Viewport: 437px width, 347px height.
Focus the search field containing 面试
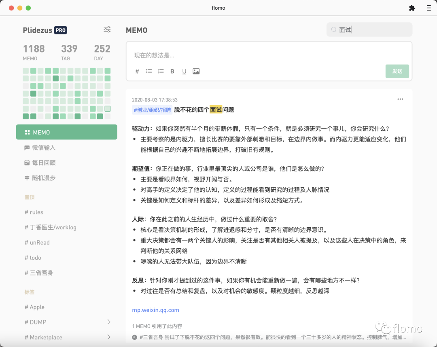[369, 30]
